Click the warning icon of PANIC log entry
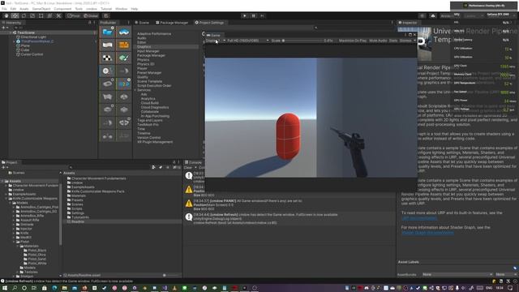The width and height of the screenshot is (519, 292). pyautogui.click(x=189, y=204)
